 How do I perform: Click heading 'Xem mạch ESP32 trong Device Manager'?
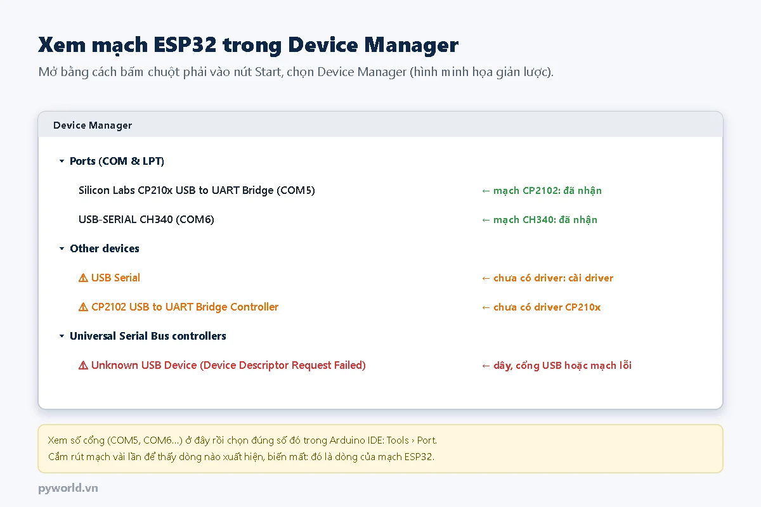tap(248, 45)
